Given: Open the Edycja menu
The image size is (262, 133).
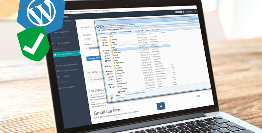Looking at the screenshot, I should (x=103, y=30).
